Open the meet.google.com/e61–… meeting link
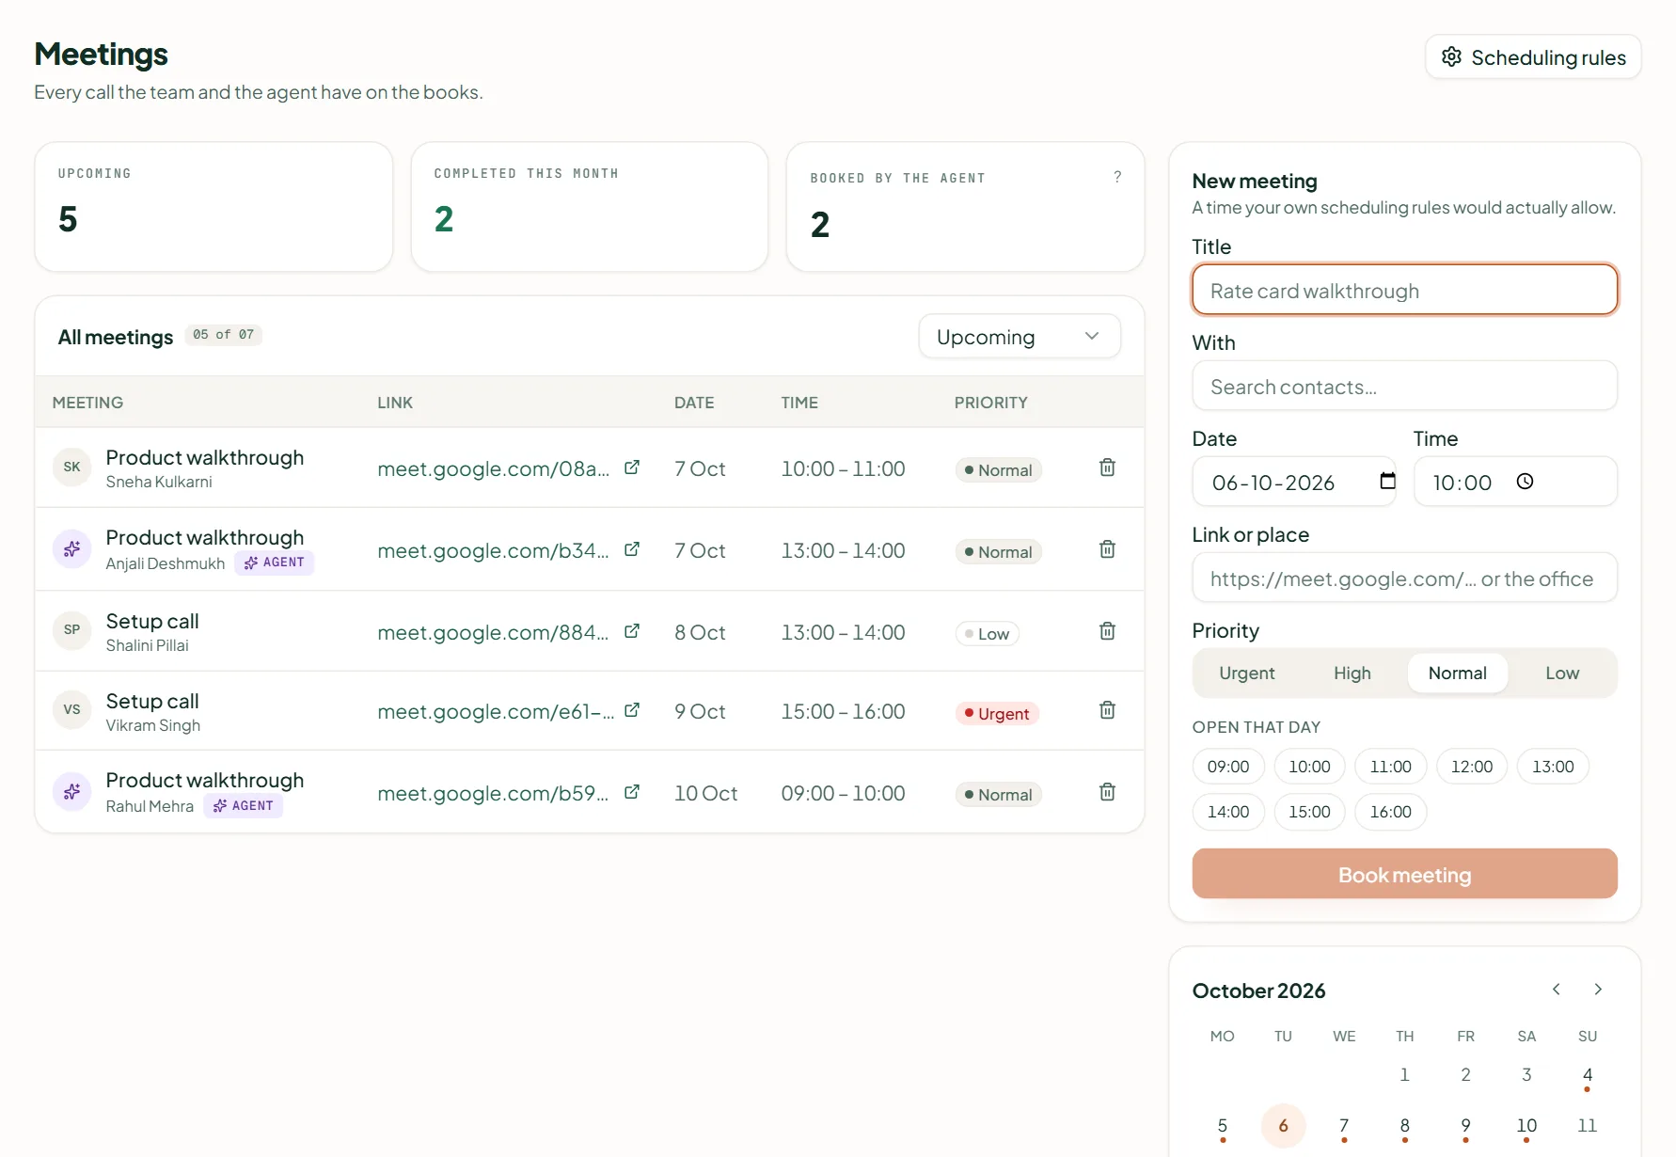 click(x=496, y=711)
